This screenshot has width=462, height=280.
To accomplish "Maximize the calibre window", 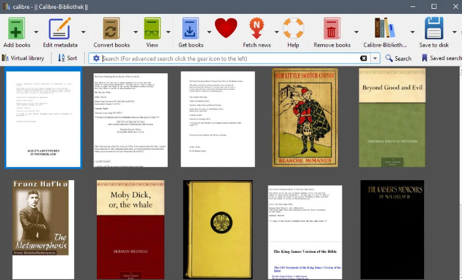I will [x=434, y=6].
